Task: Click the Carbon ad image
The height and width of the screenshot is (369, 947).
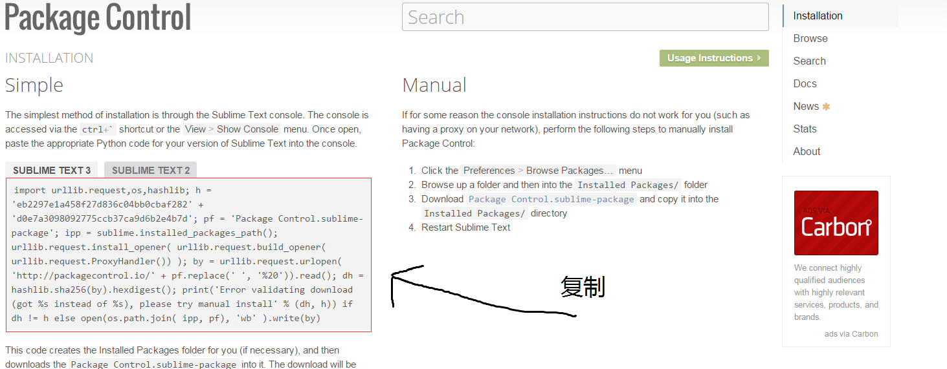Action: click(836, 223)
